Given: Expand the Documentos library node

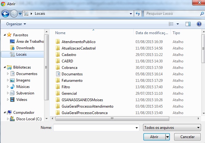Looking at the screenshot, I should 8,74.
